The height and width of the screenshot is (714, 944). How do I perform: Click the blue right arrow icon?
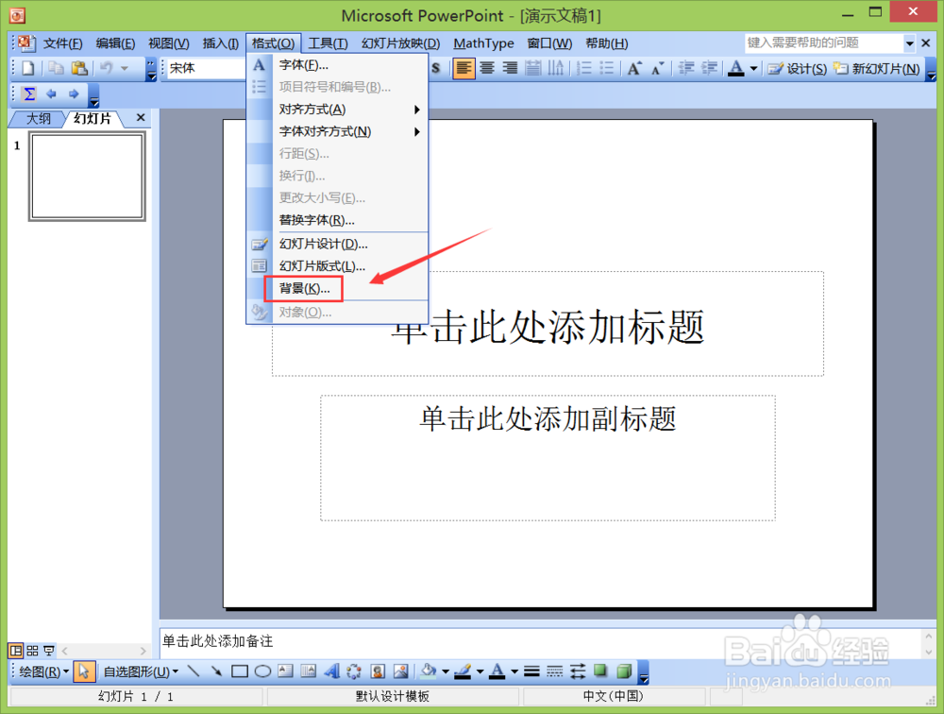click(x=74, y=94)
